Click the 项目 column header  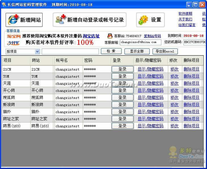16,60
